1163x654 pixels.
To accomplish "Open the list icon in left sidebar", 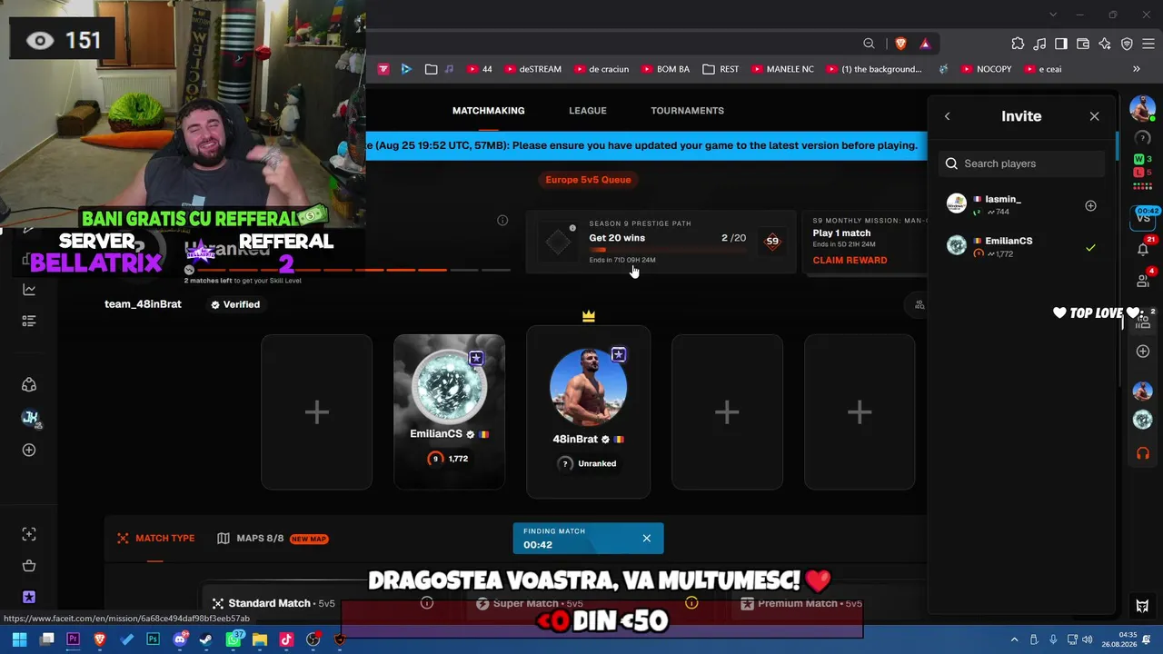I will pyautogui.click(x=29, y=321).
